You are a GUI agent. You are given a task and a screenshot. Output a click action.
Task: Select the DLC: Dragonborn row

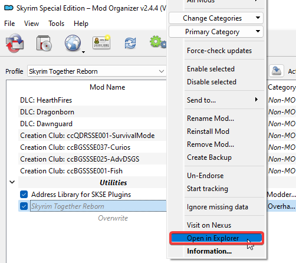point(92,112)
